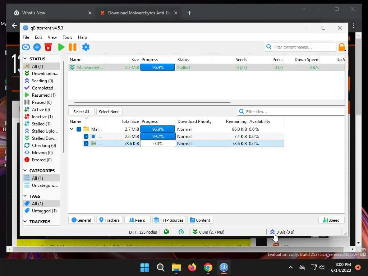Toggle the 78.6 KiB file checkbox

[86, 144]
